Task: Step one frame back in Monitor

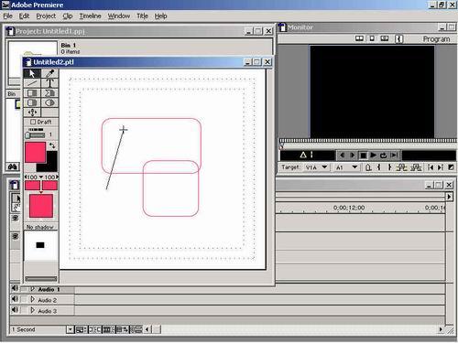Action: pos(343,155)
